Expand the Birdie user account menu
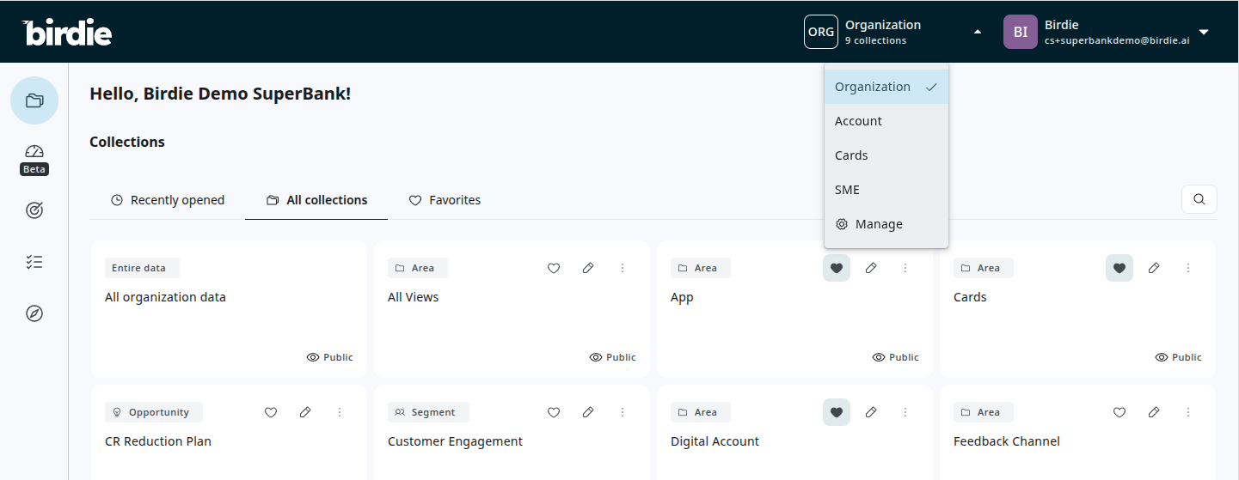 [1204, 32]
